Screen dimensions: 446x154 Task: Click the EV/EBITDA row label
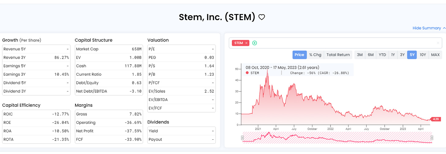tap(158, 100)
